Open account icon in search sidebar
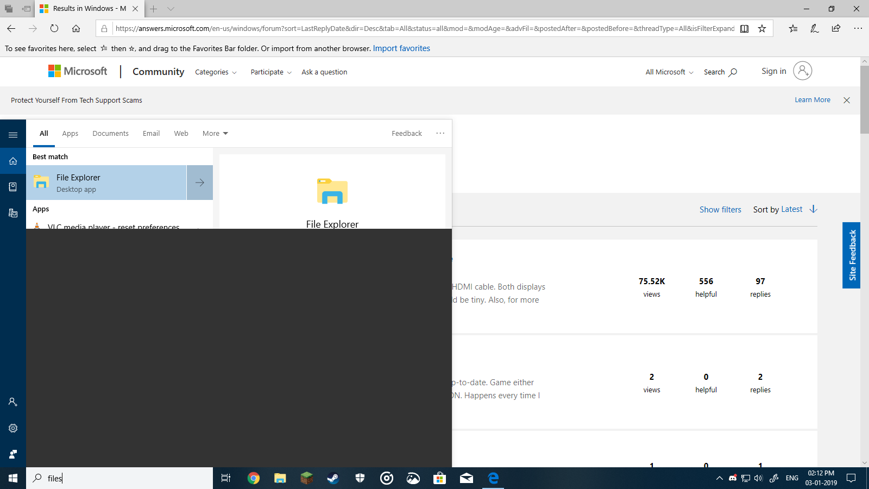 coord(13,402)
